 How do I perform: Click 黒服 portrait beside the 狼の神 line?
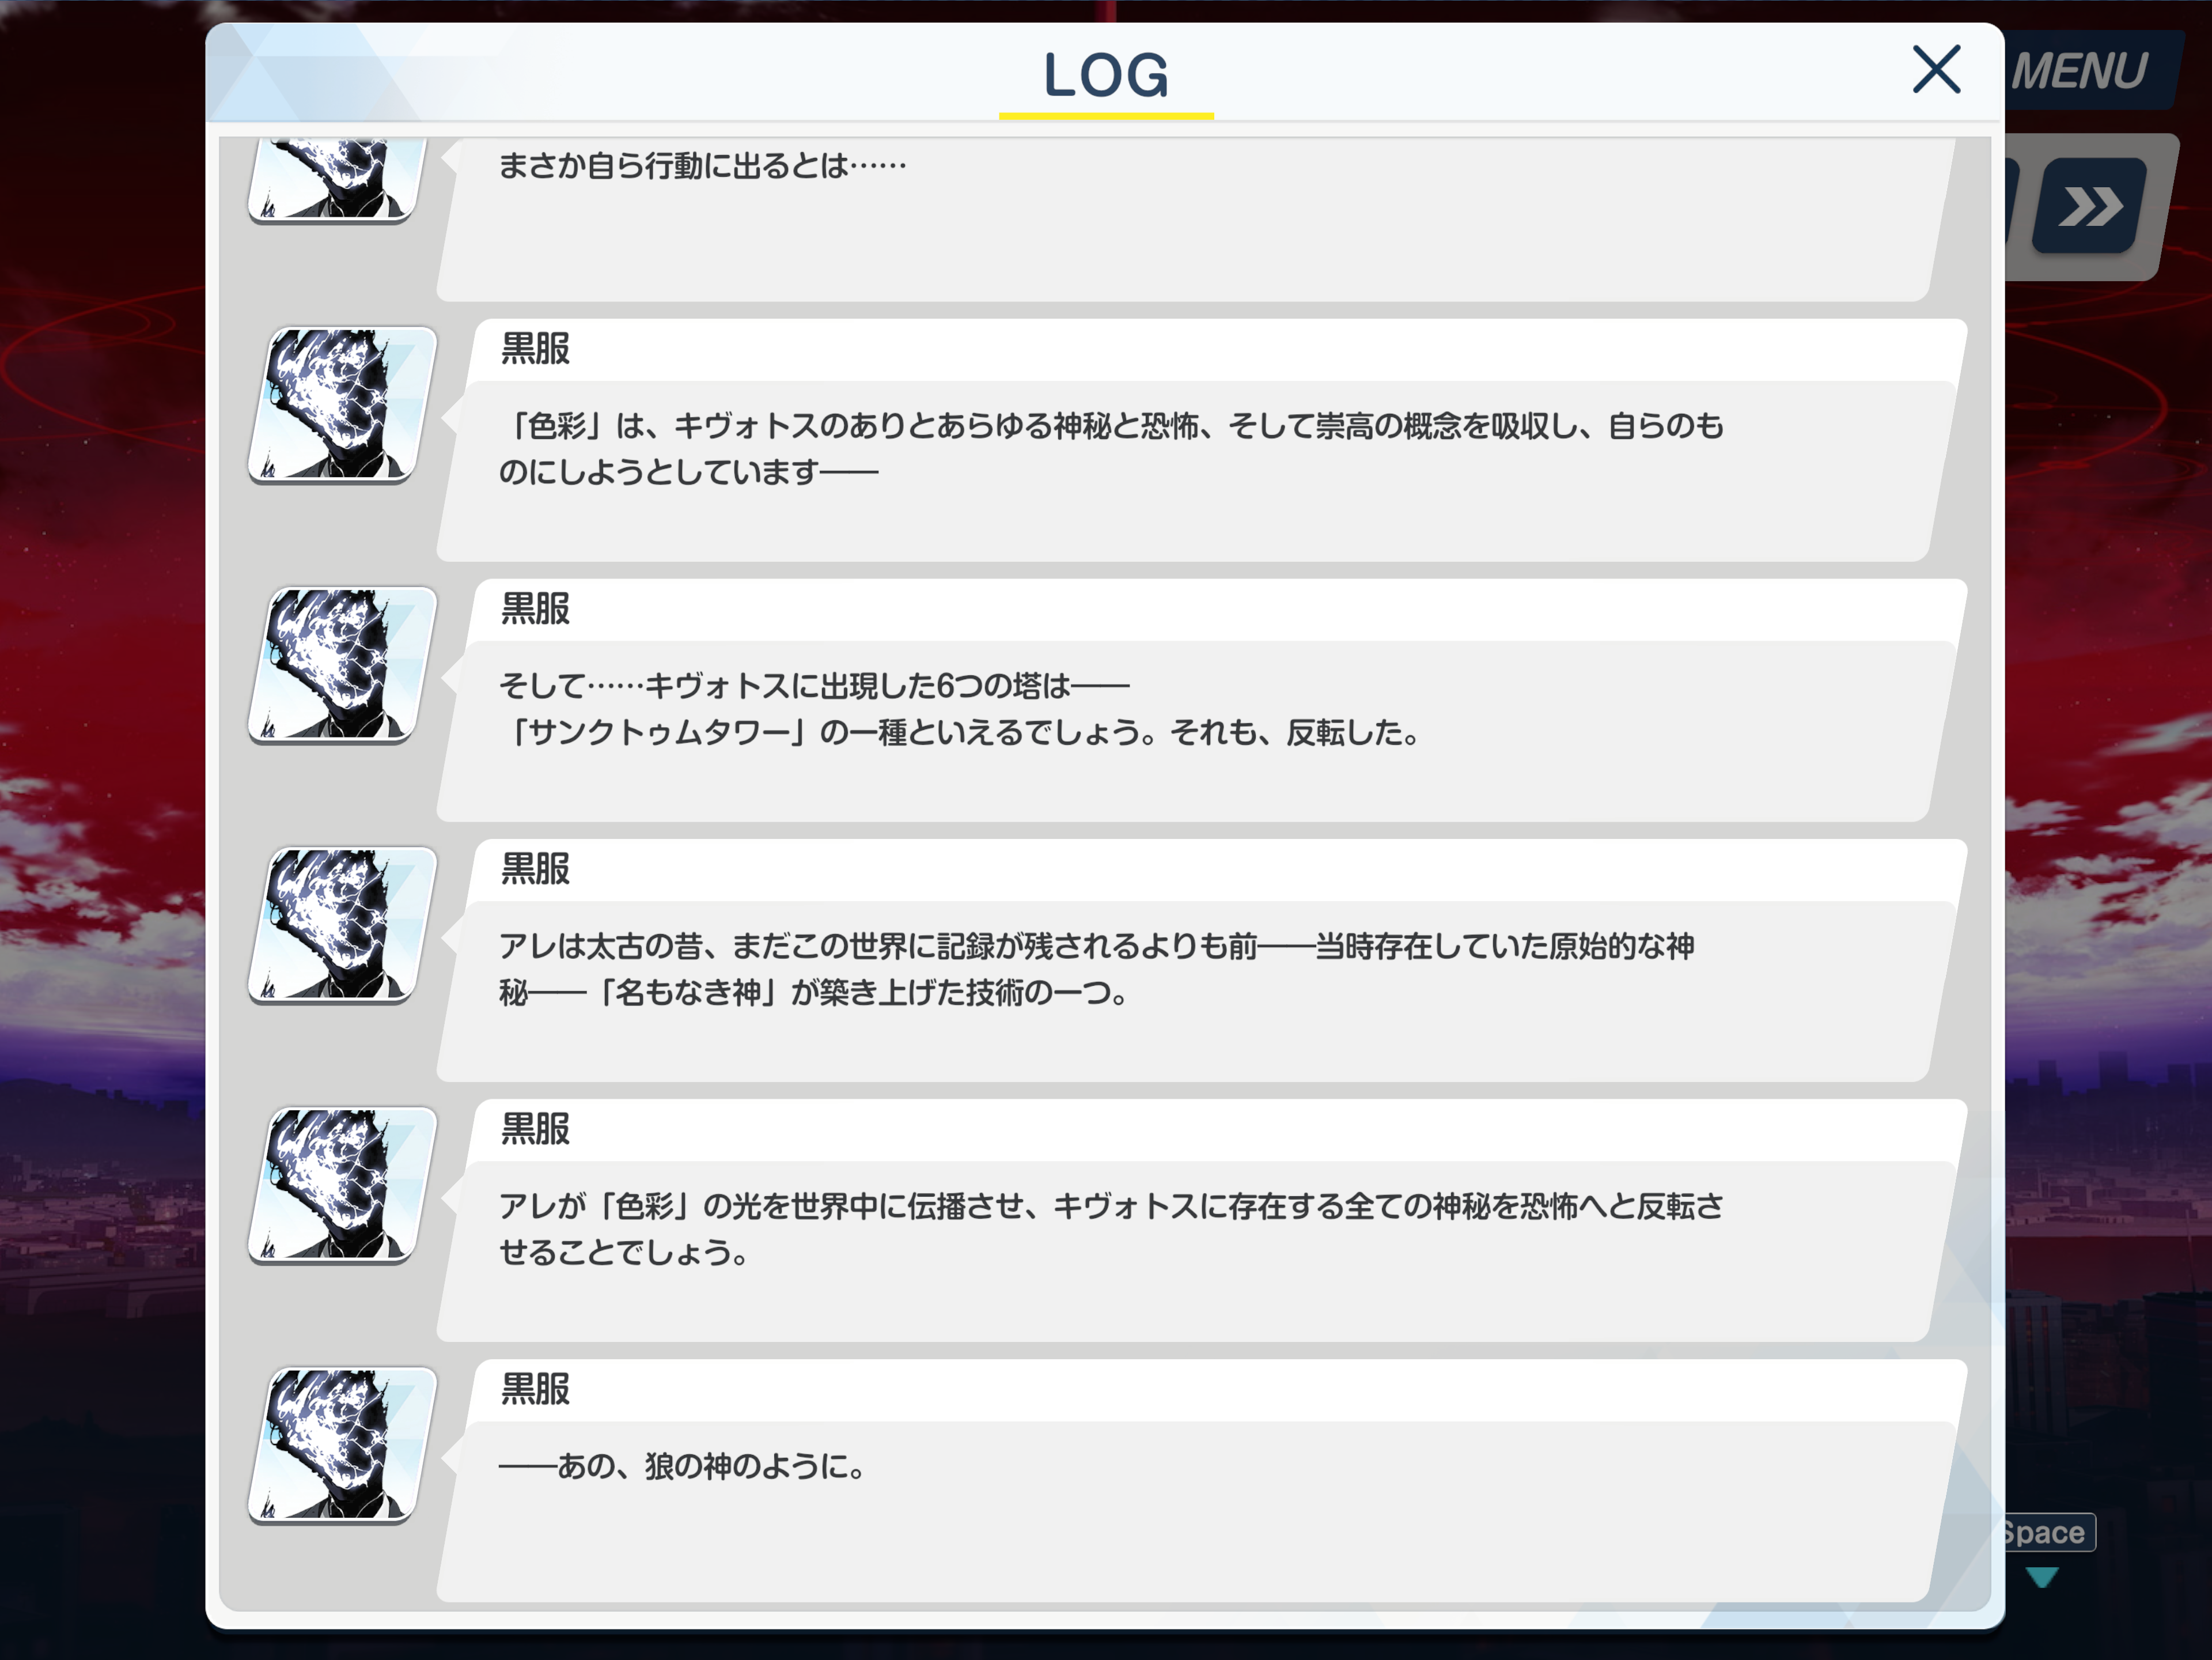point(343,1445)
